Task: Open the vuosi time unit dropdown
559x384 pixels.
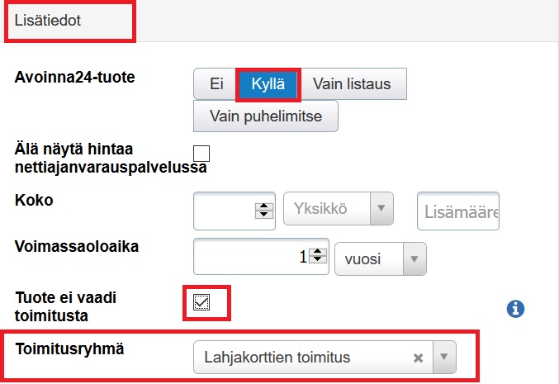Action: click(x=380, y=258)
